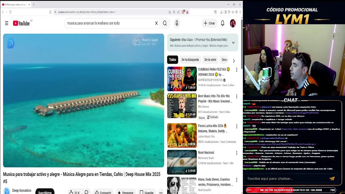Click the Mercenary Souls channel name
This screenshot has height=194, width=345.
click(206, 158)
